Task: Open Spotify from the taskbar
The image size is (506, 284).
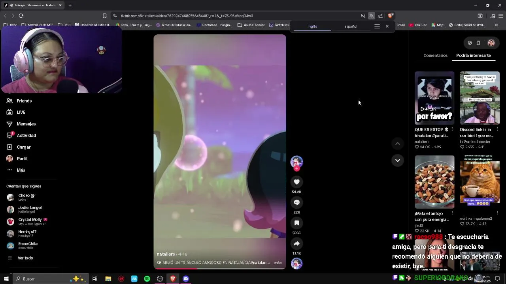Action: (x=147, y=279)
